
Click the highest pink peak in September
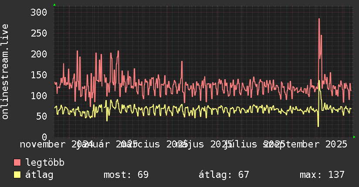[319, 19]
